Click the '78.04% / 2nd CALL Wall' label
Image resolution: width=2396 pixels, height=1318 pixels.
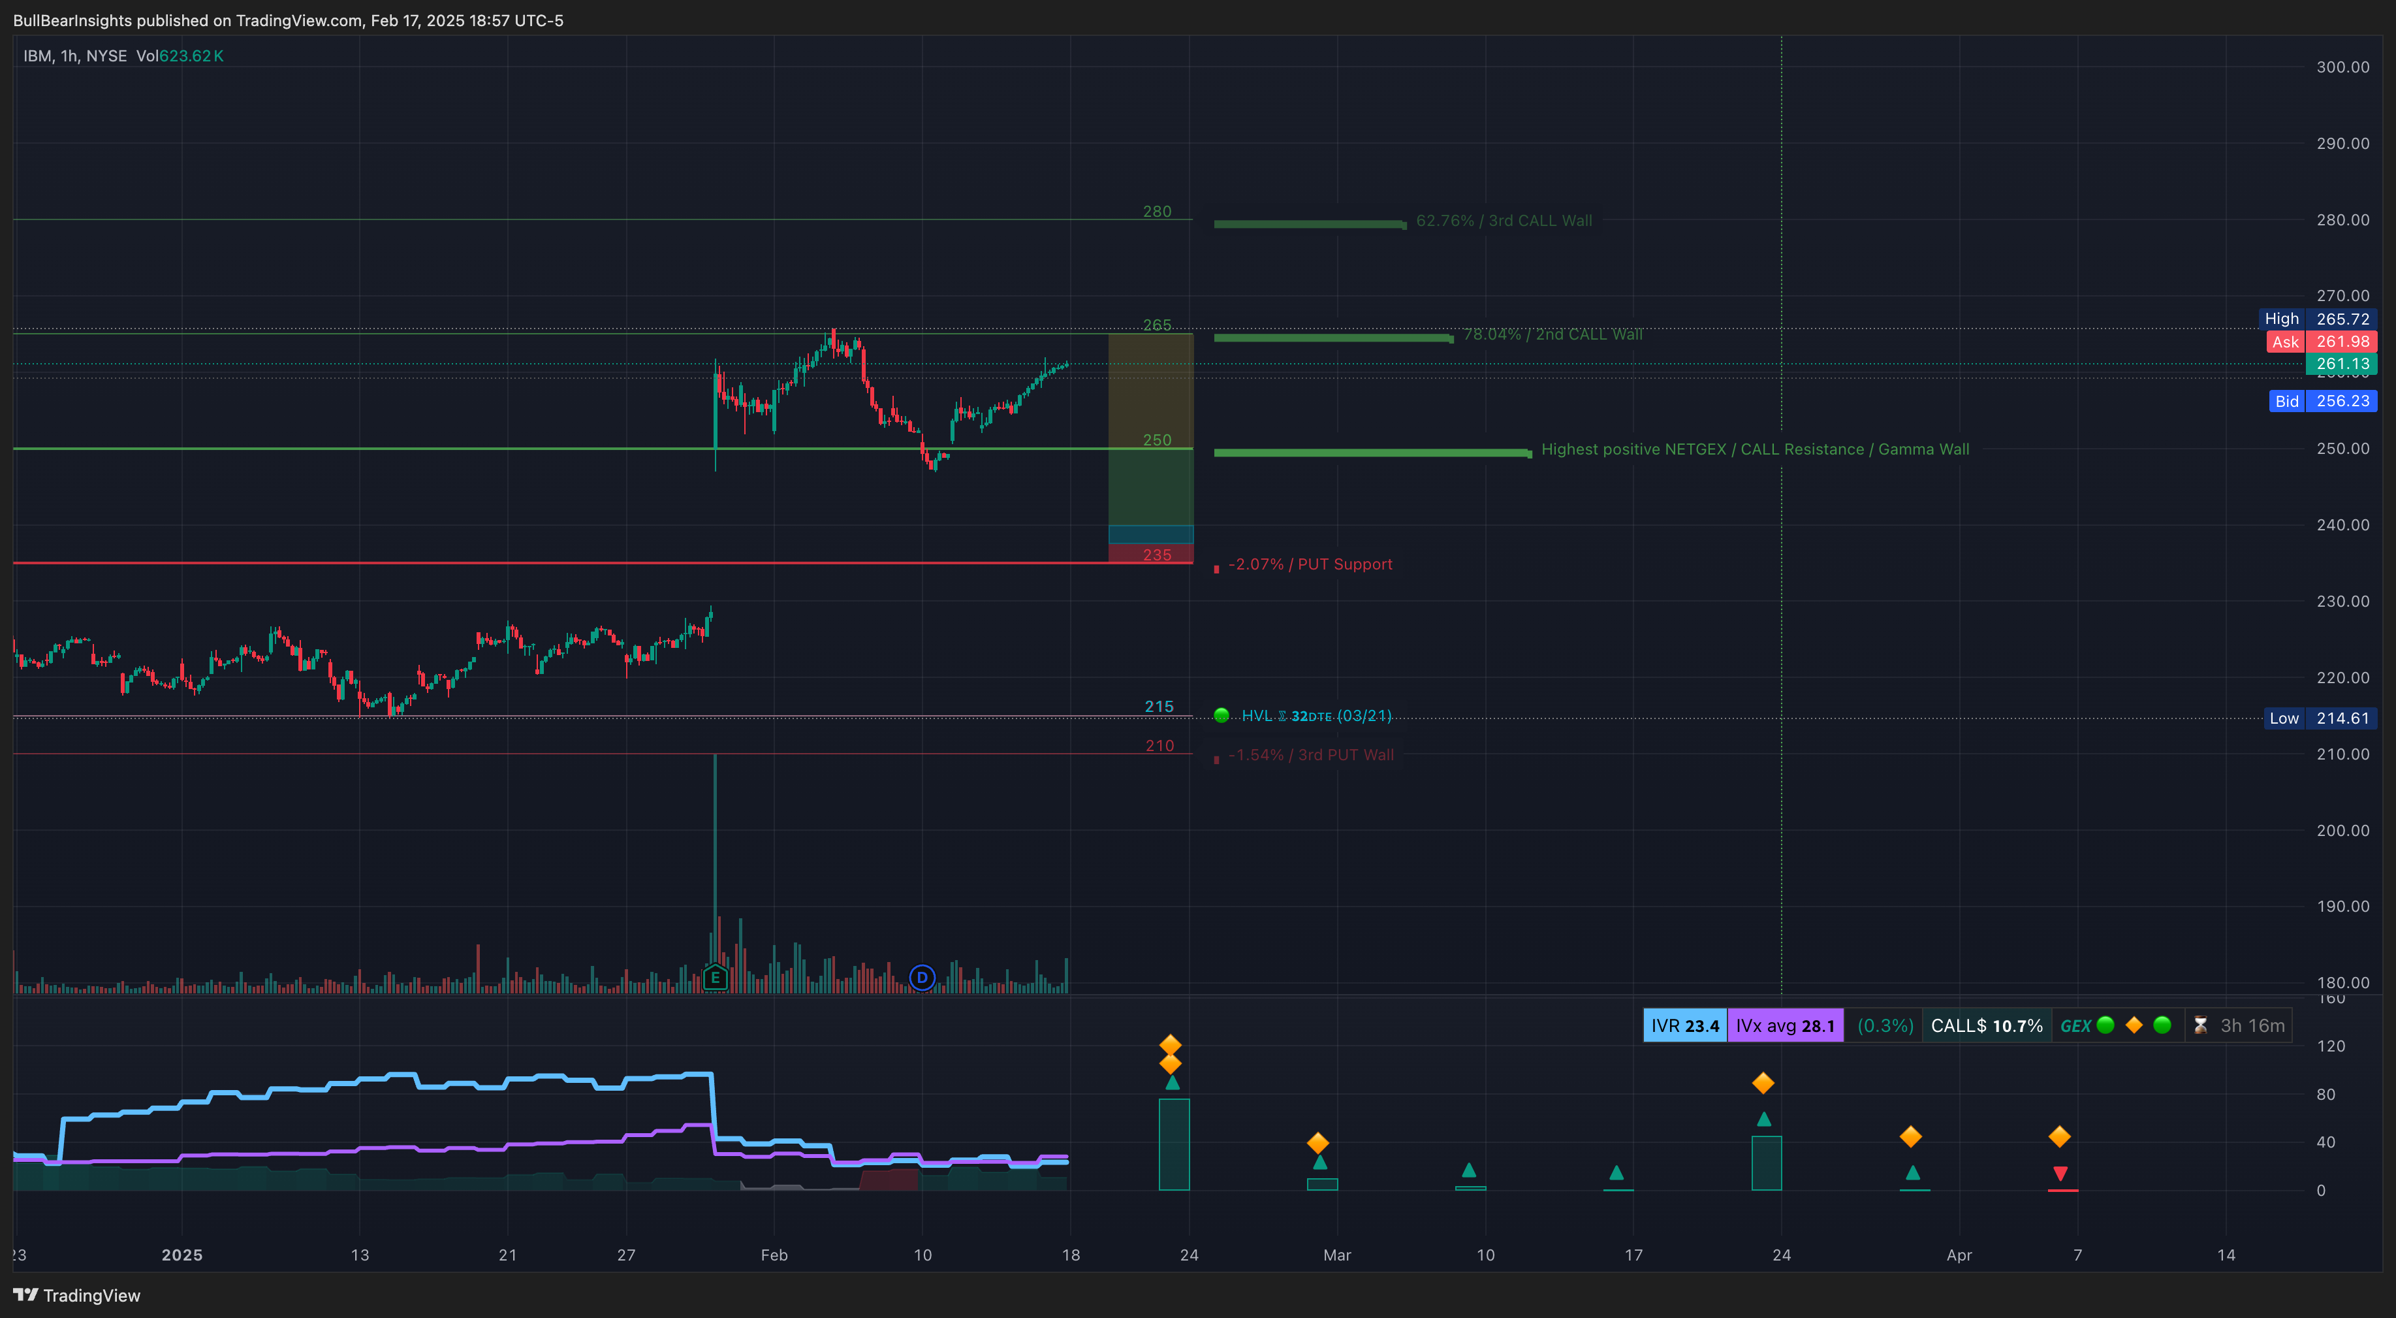click(x=1553, y=334)
